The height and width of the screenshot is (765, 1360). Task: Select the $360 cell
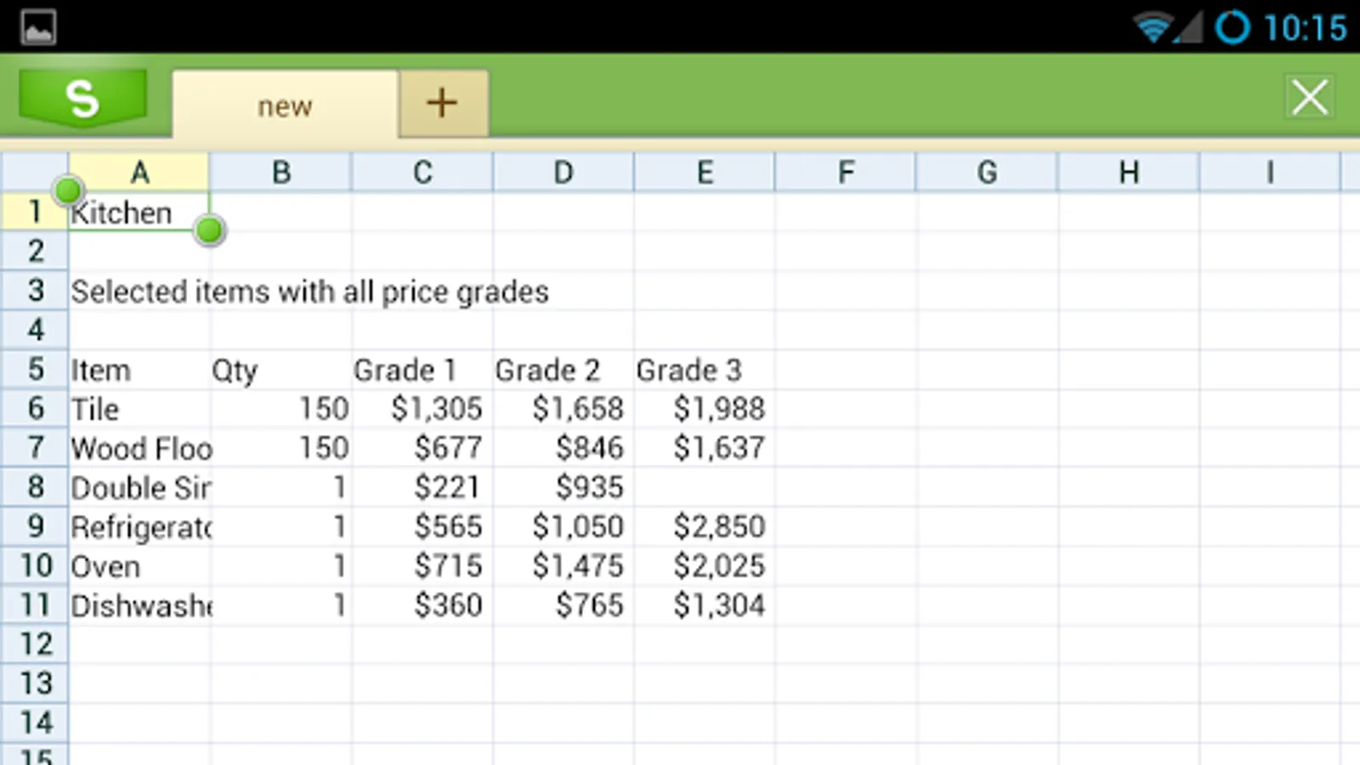tap(422, 605)
